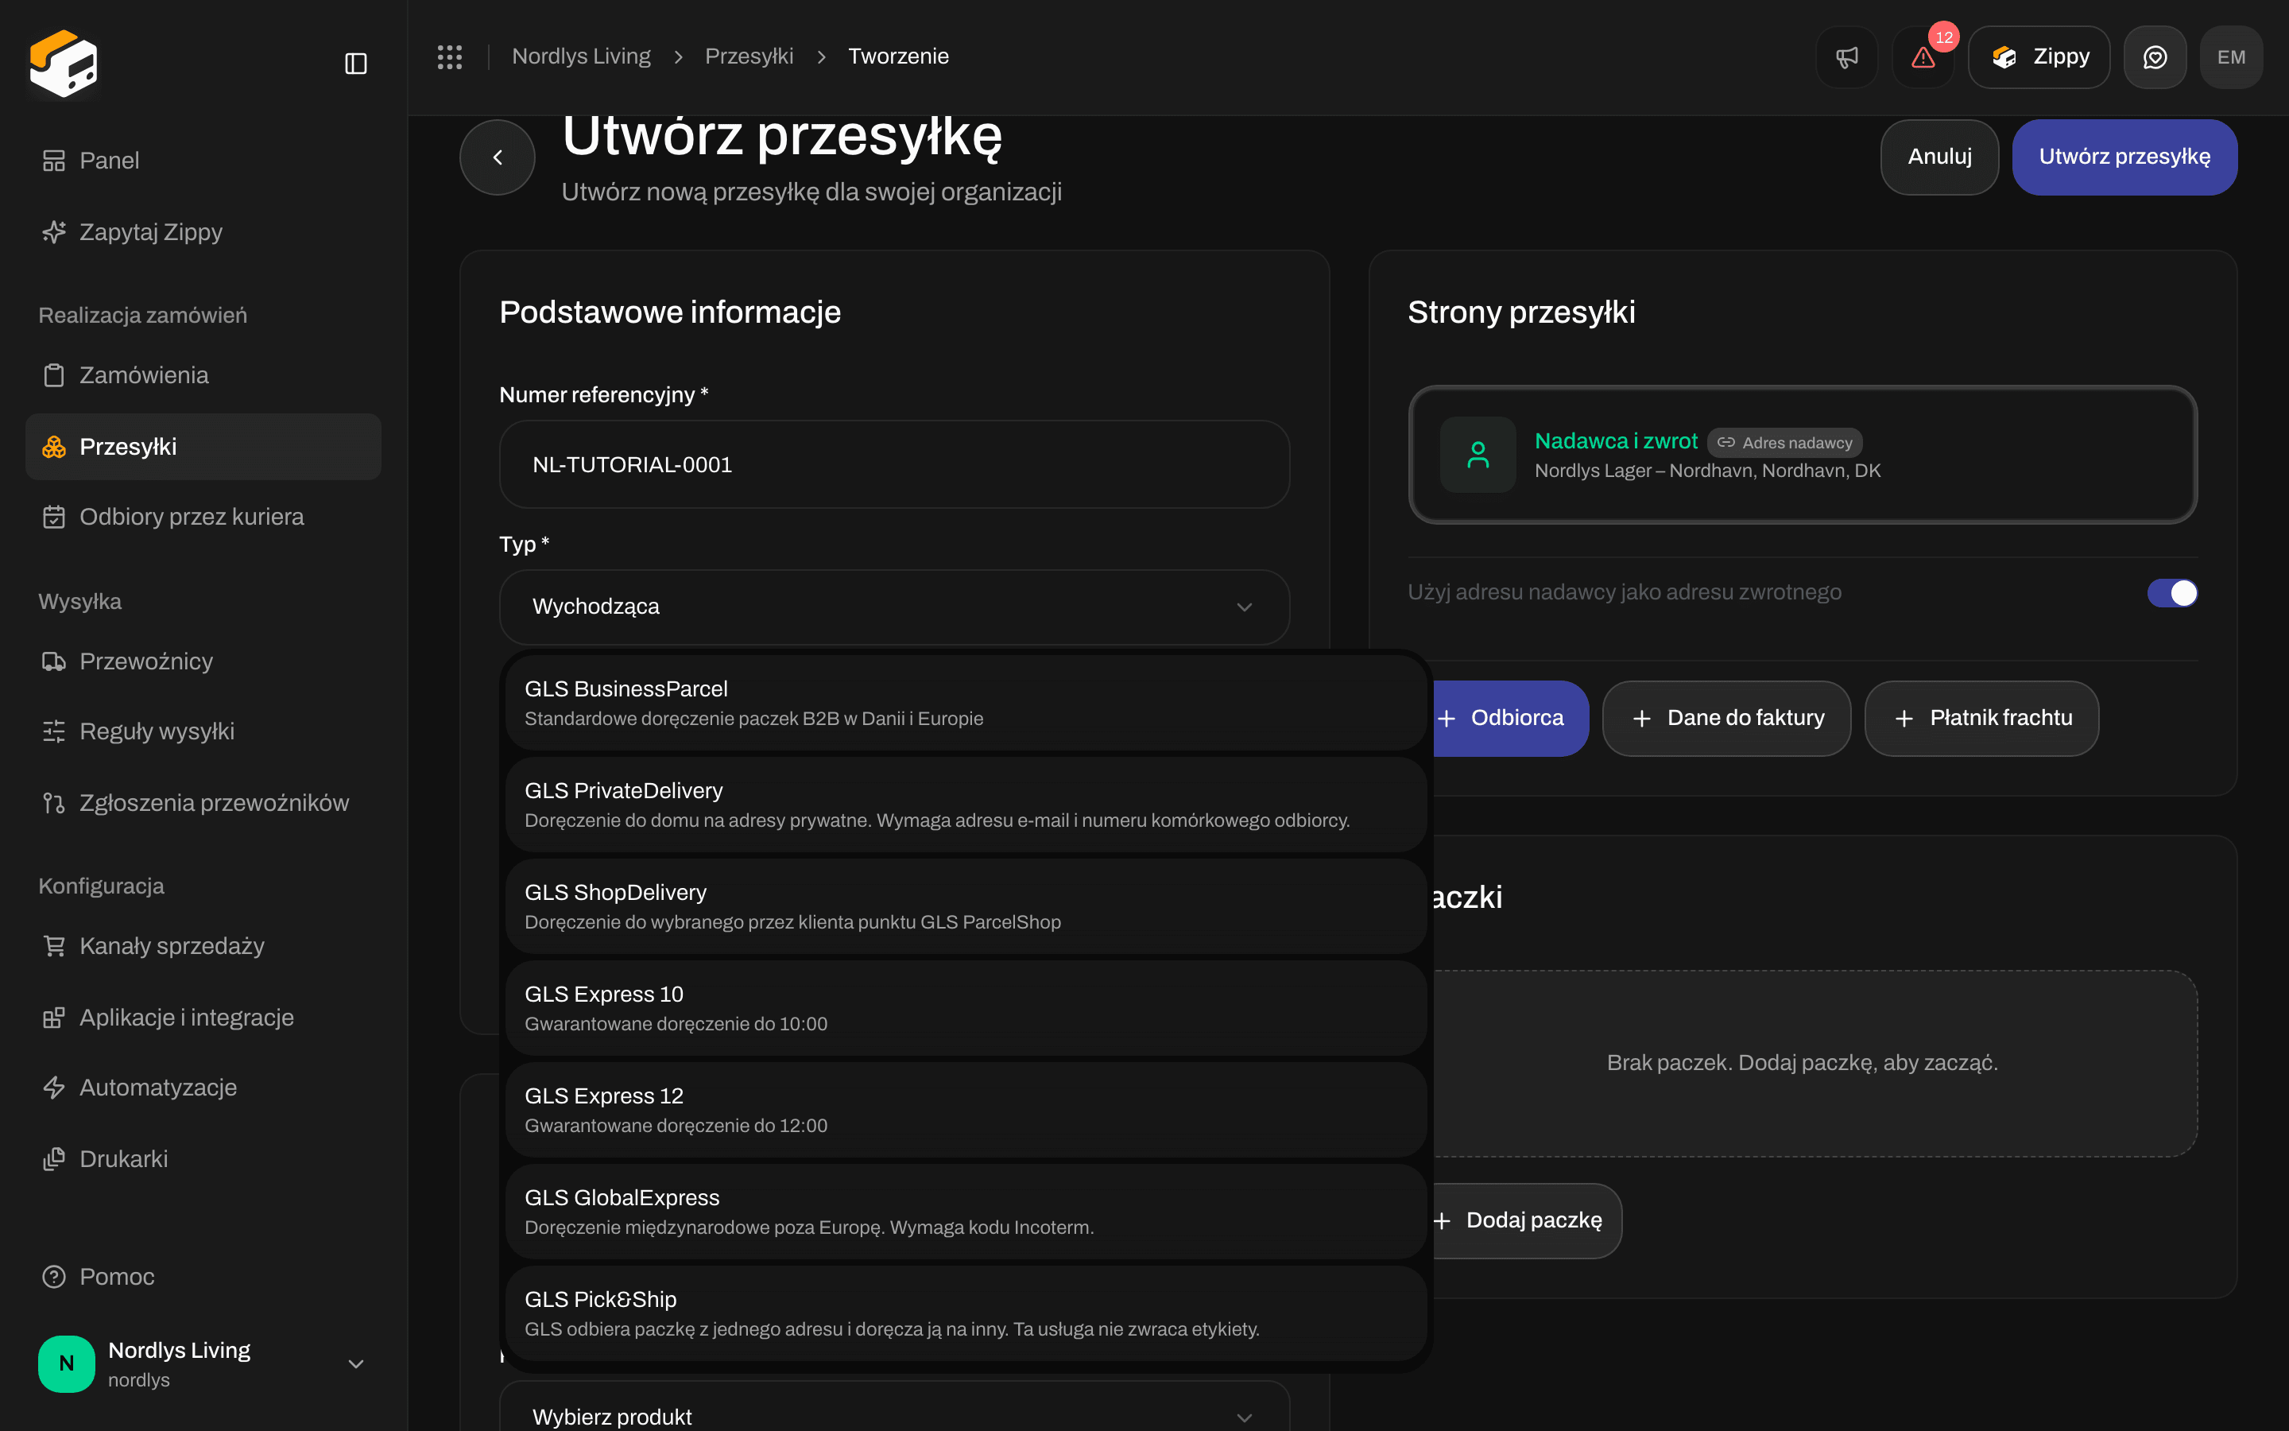Open Reguły wysyłki in the sidebar
The image size is (2289, 1431).
tap(203, 731)
